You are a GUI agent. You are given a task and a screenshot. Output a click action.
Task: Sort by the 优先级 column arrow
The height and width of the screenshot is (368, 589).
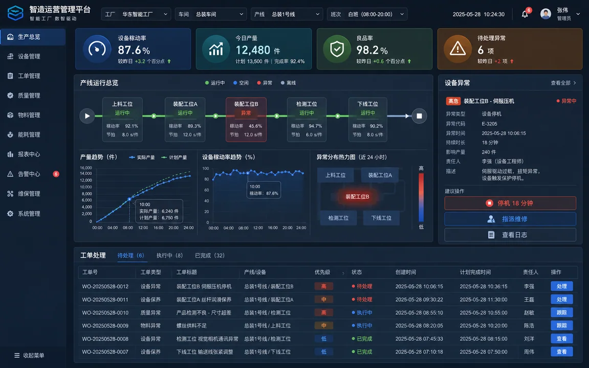click(x=343, y=273)
